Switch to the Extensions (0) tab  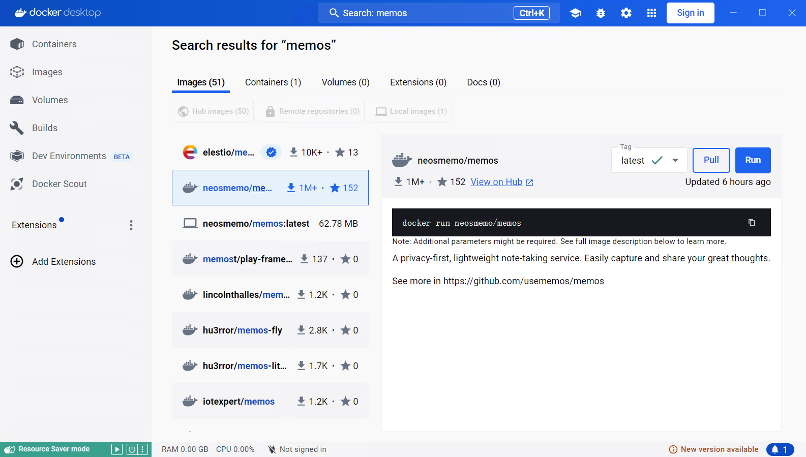[419, 82]
